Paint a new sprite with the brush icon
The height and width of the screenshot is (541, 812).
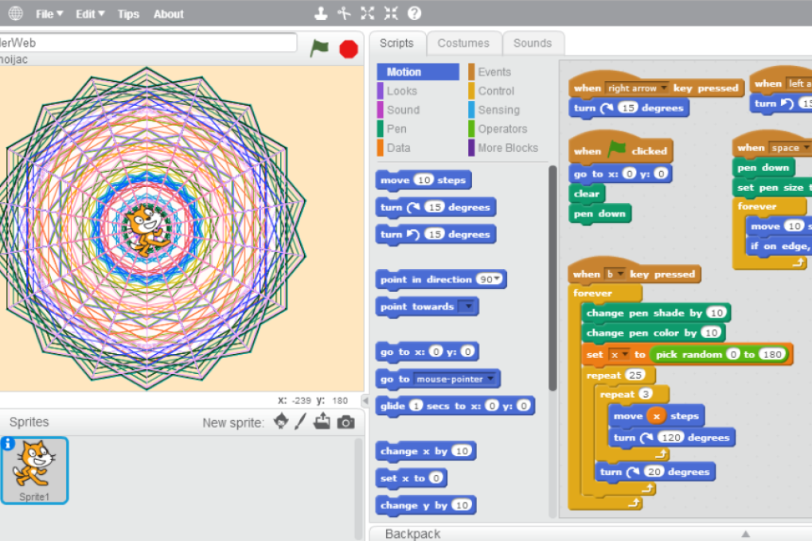coord(300,422)
